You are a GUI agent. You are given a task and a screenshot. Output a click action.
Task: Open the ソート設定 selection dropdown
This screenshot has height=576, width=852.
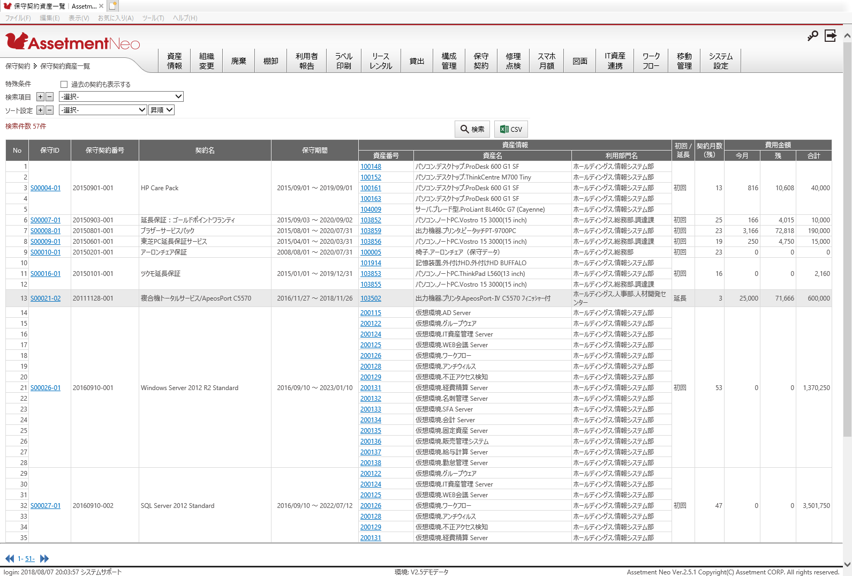103,110
